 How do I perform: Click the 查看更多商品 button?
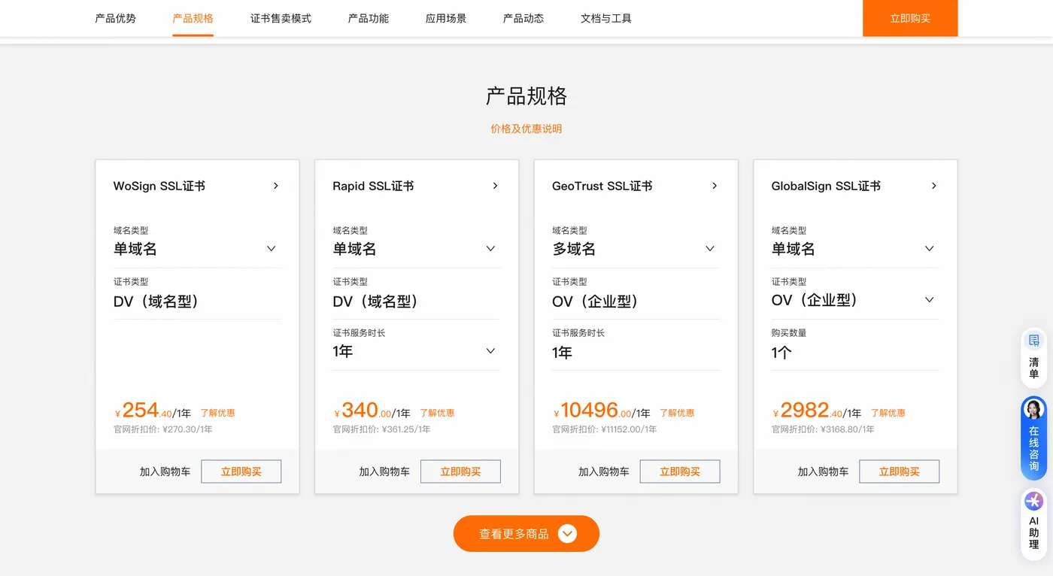(526, 534)
